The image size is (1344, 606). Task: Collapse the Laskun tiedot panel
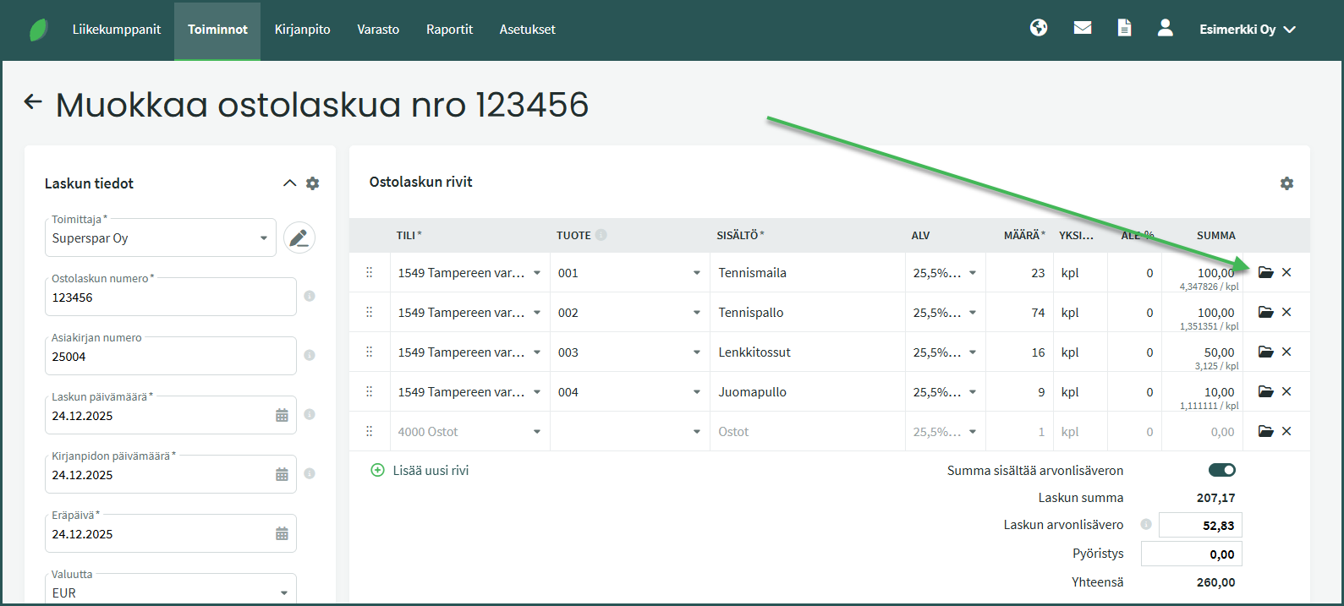coord(289,183)
